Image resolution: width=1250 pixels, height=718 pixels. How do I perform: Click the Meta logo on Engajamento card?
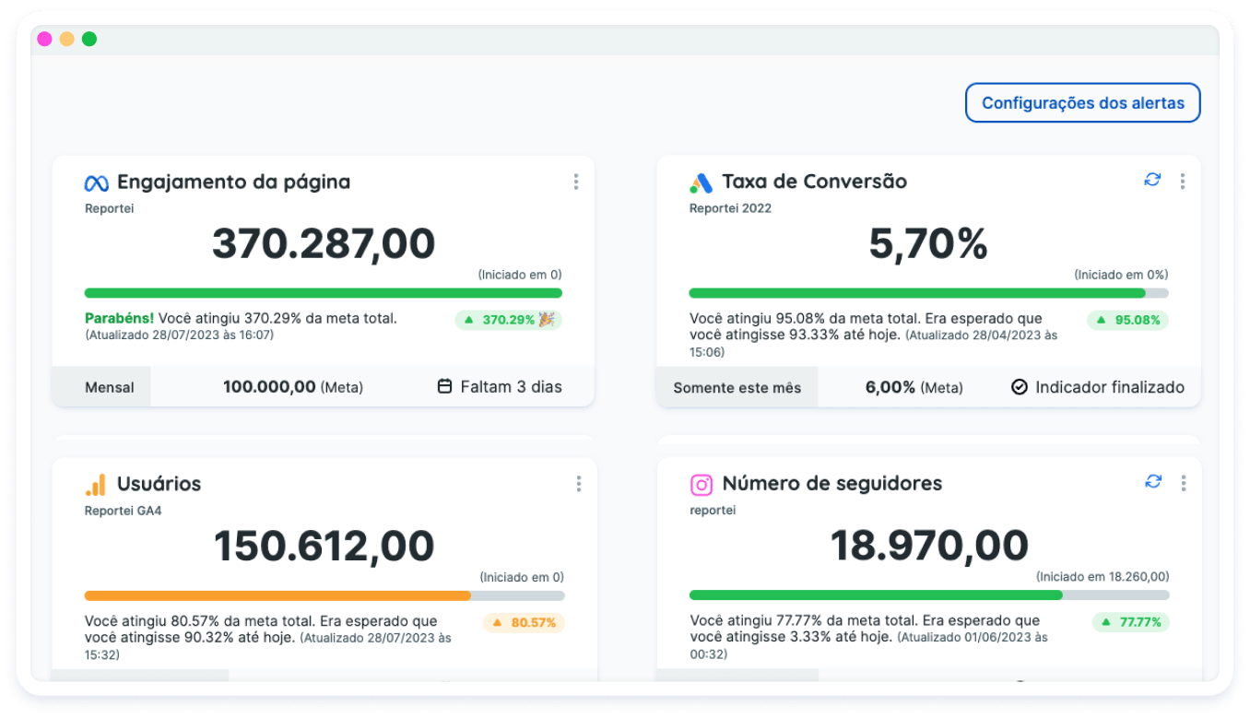[97, 182]
